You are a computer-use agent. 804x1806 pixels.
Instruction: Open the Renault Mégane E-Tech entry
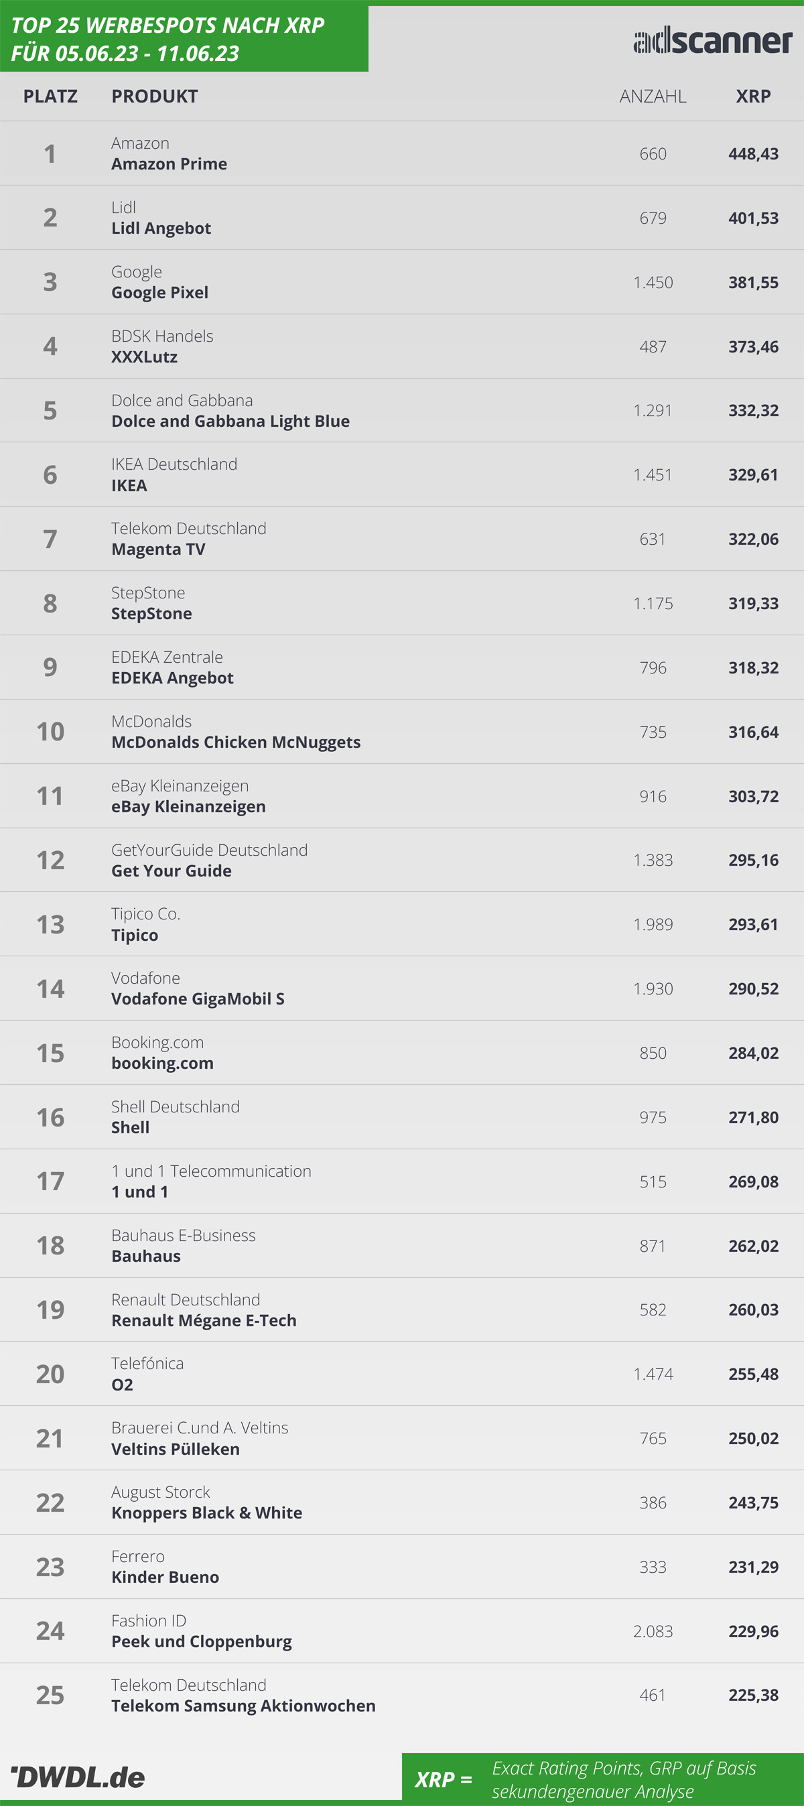coord(401,1309)
